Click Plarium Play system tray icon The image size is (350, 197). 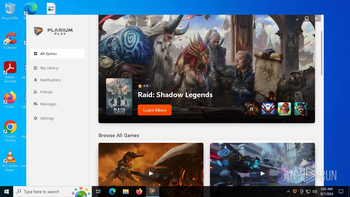[295, 192]
